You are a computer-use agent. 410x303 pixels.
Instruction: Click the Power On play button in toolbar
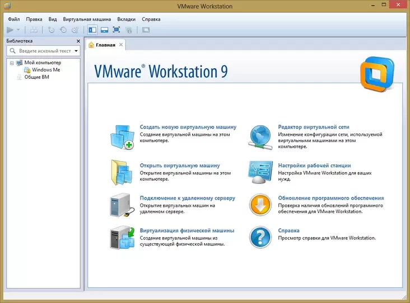[x=10, y=30]
